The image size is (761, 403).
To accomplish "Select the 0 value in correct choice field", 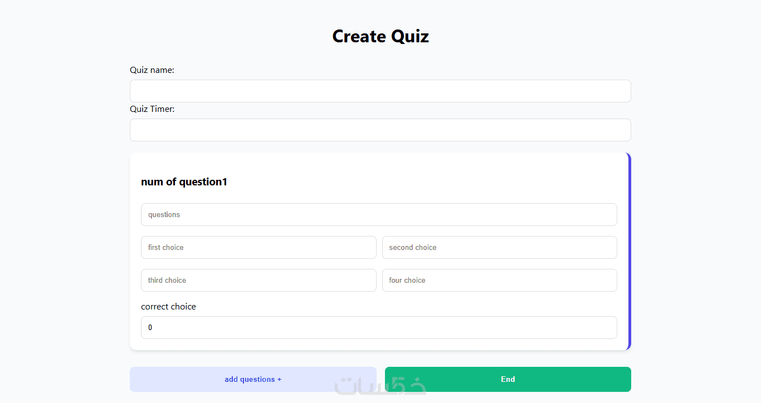I will [150, 328].
